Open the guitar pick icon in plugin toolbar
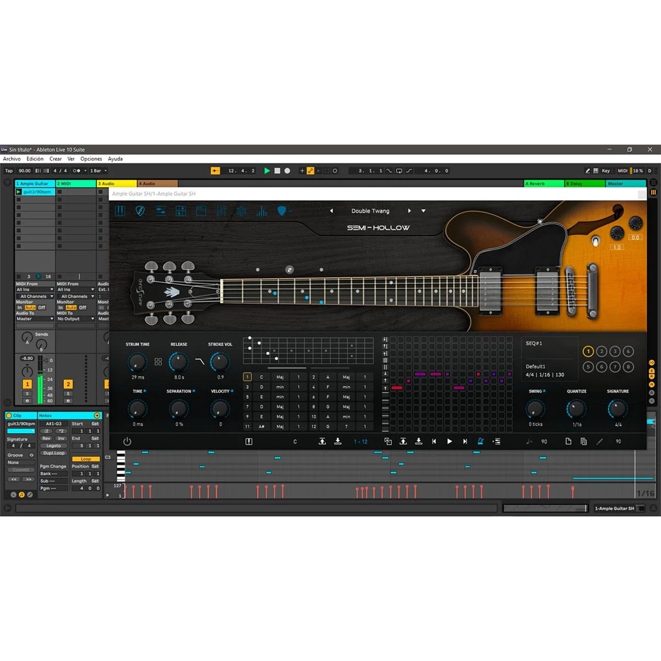Viewport: 661px width, 661px height. click(x=282, y=211)
